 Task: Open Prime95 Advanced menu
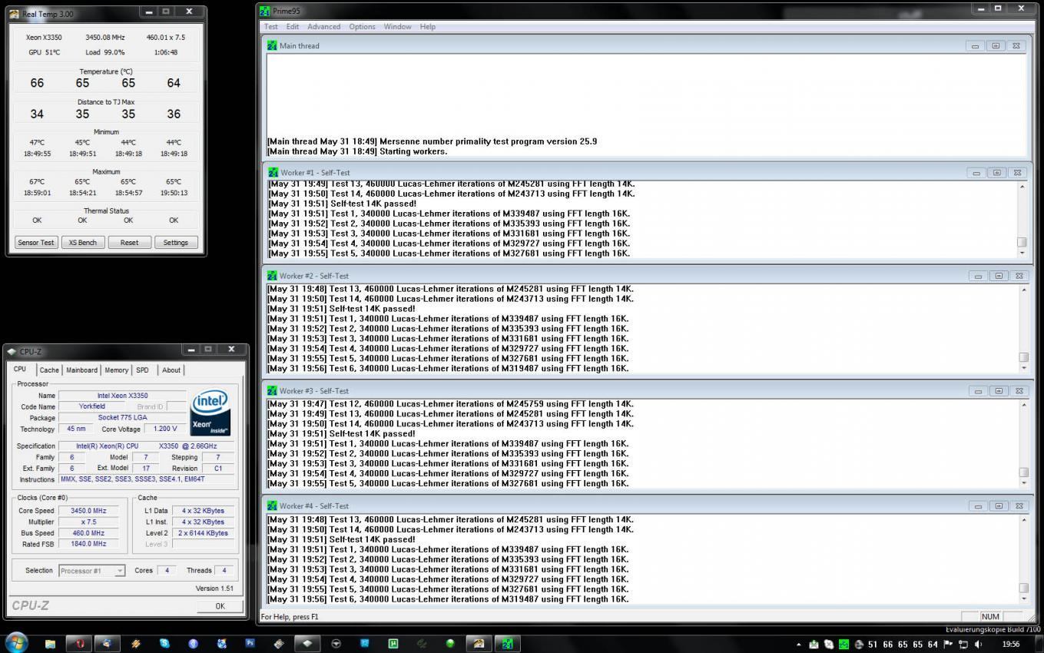[x=323, y=26]
